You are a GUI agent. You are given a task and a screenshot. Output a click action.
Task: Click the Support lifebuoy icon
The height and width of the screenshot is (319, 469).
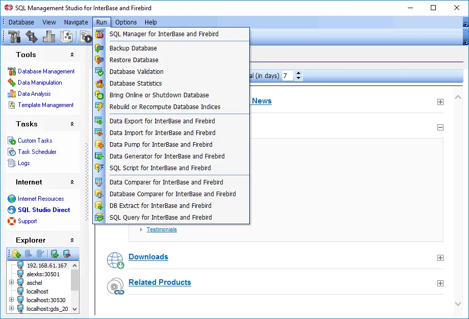coord(12,221)
